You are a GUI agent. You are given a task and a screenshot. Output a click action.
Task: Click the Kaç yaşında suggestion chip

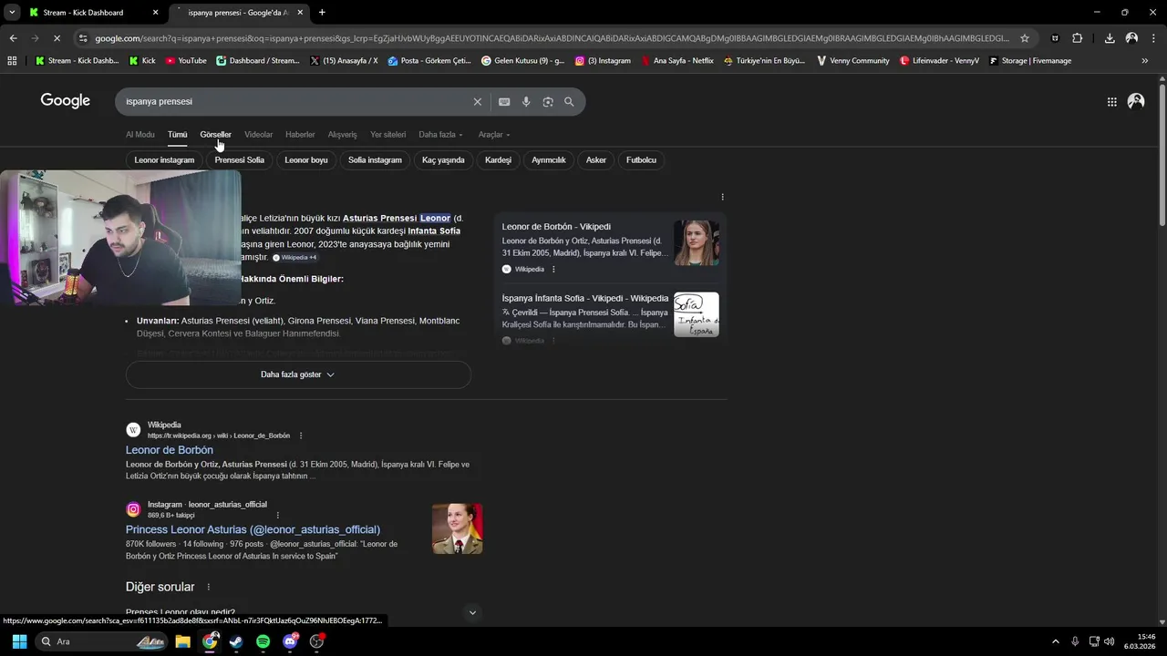click(x=443, y=160)
